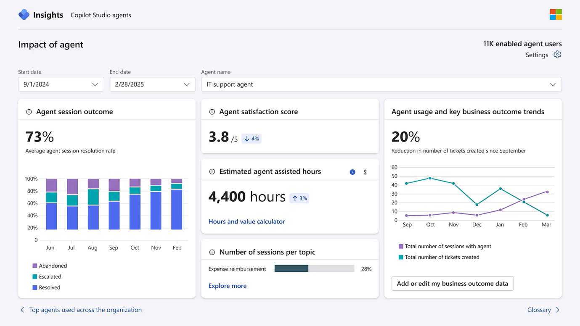Go to Top agents used across the organization
Image resolution: width=580 pixels, height=326 pixels.
(85, 310)
